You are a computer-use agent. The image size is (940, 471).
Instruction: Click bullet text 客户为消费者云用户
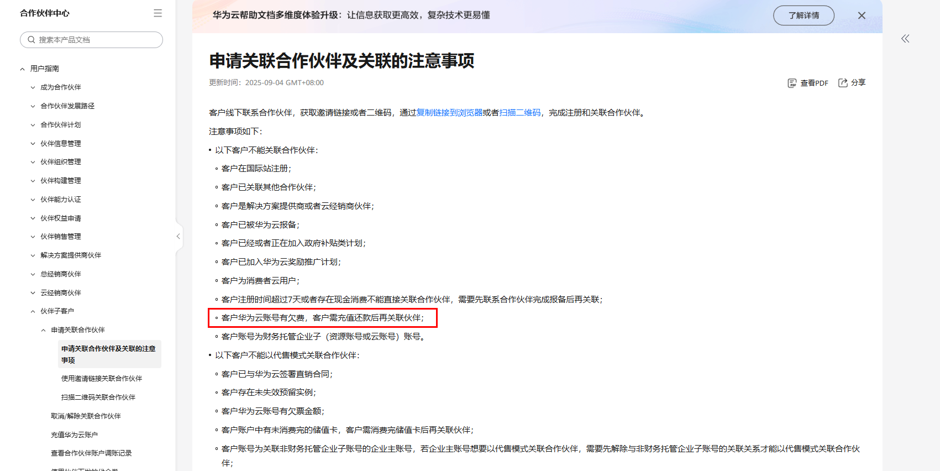[x=260, y=281]
